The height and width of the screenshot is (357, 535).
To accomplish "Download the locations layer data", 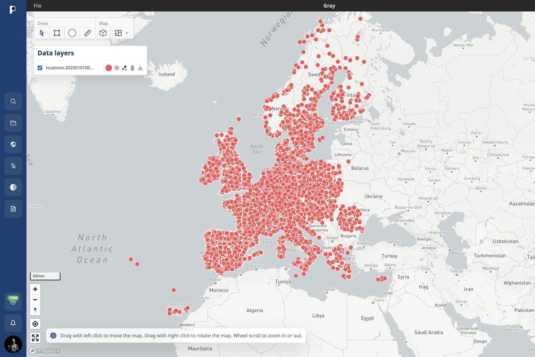I will [140, 68].
